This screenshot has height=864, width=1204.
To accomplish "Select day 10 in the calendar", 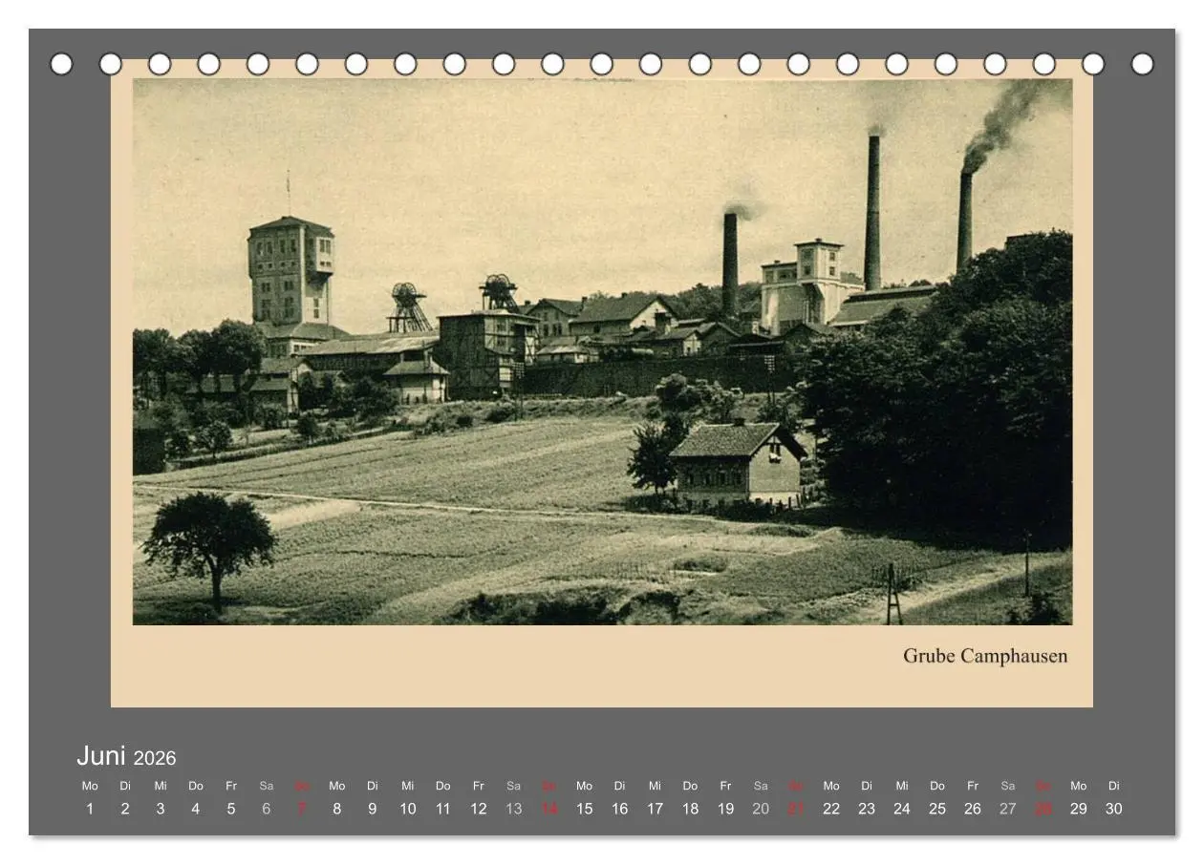I will tap(408, 809).
